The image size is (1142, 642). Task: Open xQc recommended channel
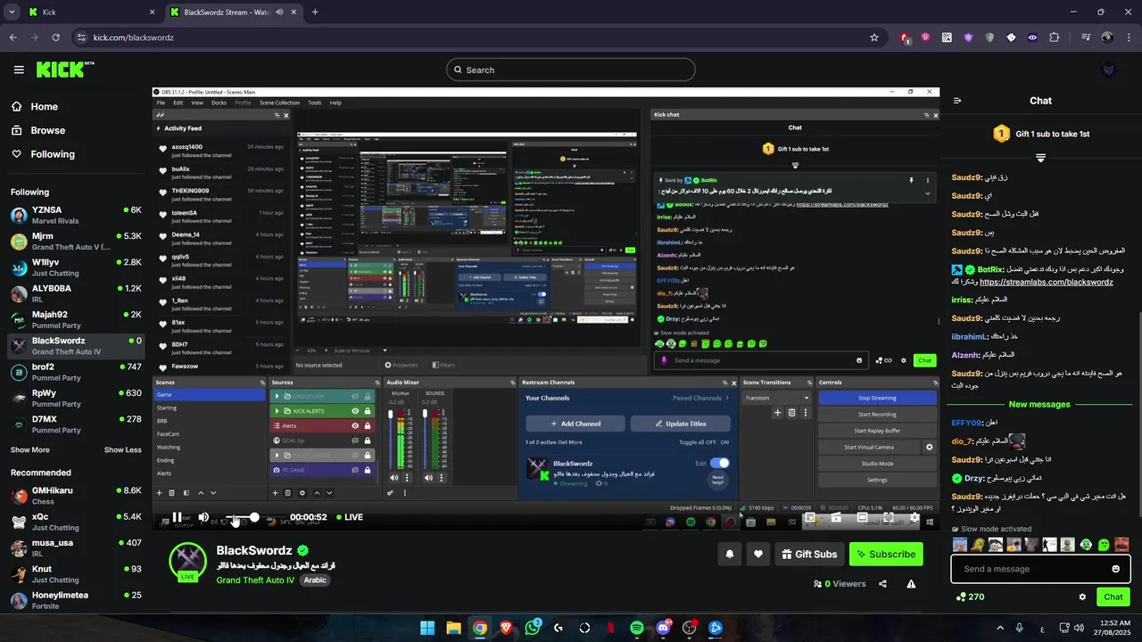click(76, 522)
